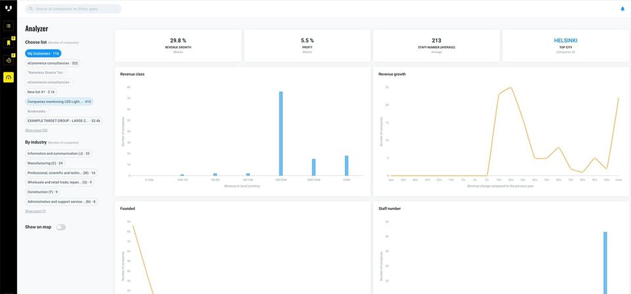Filter by Construction (F) industry
The height and width of the screenshot is (294, 631).
click(x=43, y=192)
